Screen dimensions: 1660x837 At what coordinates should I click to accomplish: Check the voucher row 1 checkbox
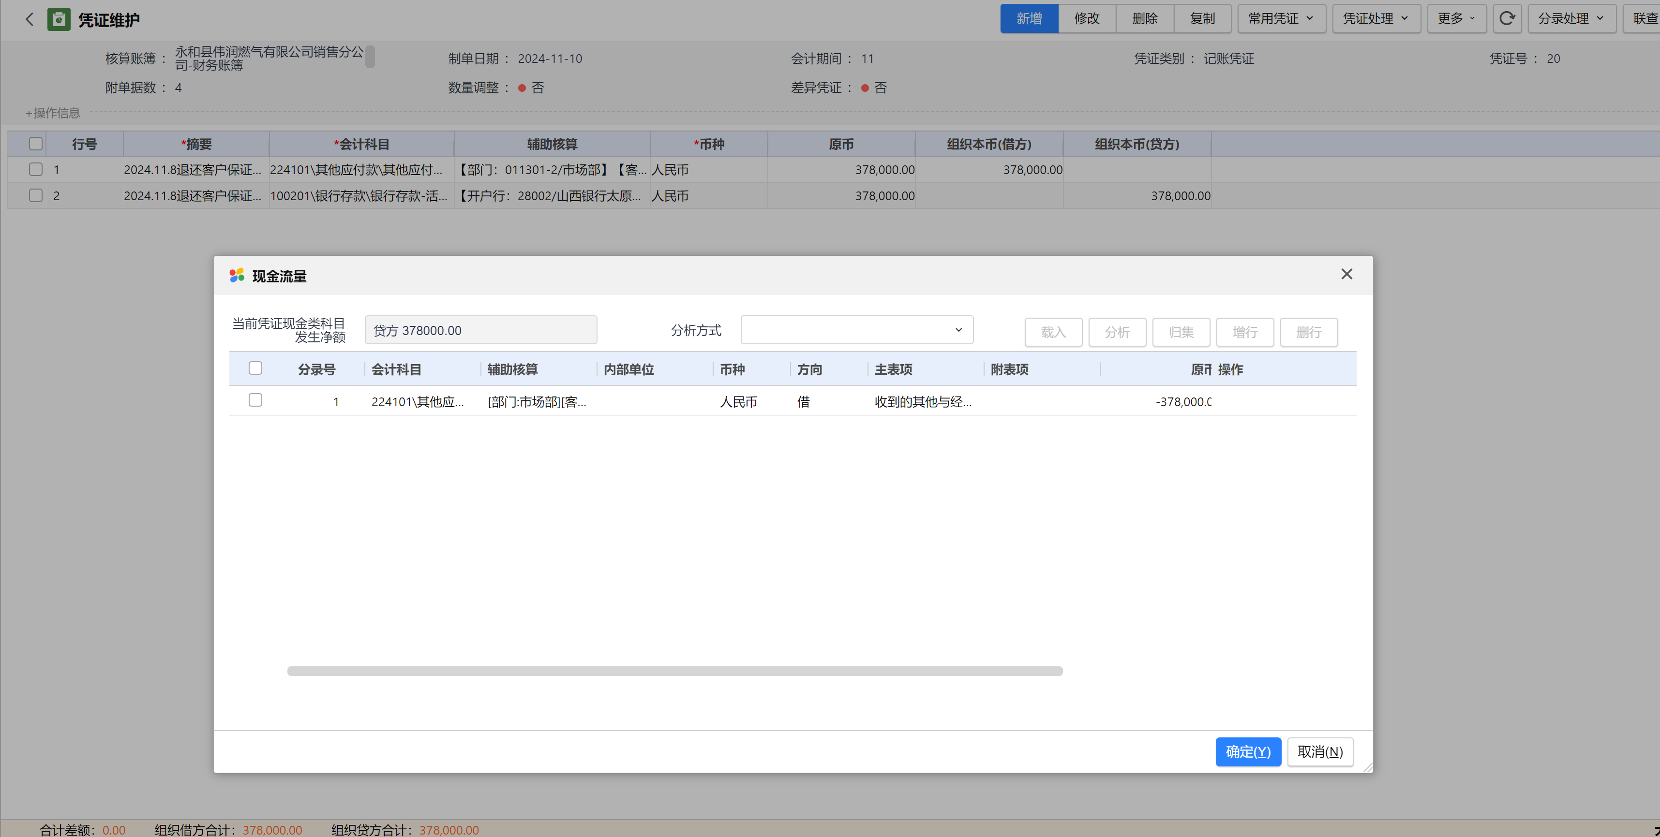35,169
